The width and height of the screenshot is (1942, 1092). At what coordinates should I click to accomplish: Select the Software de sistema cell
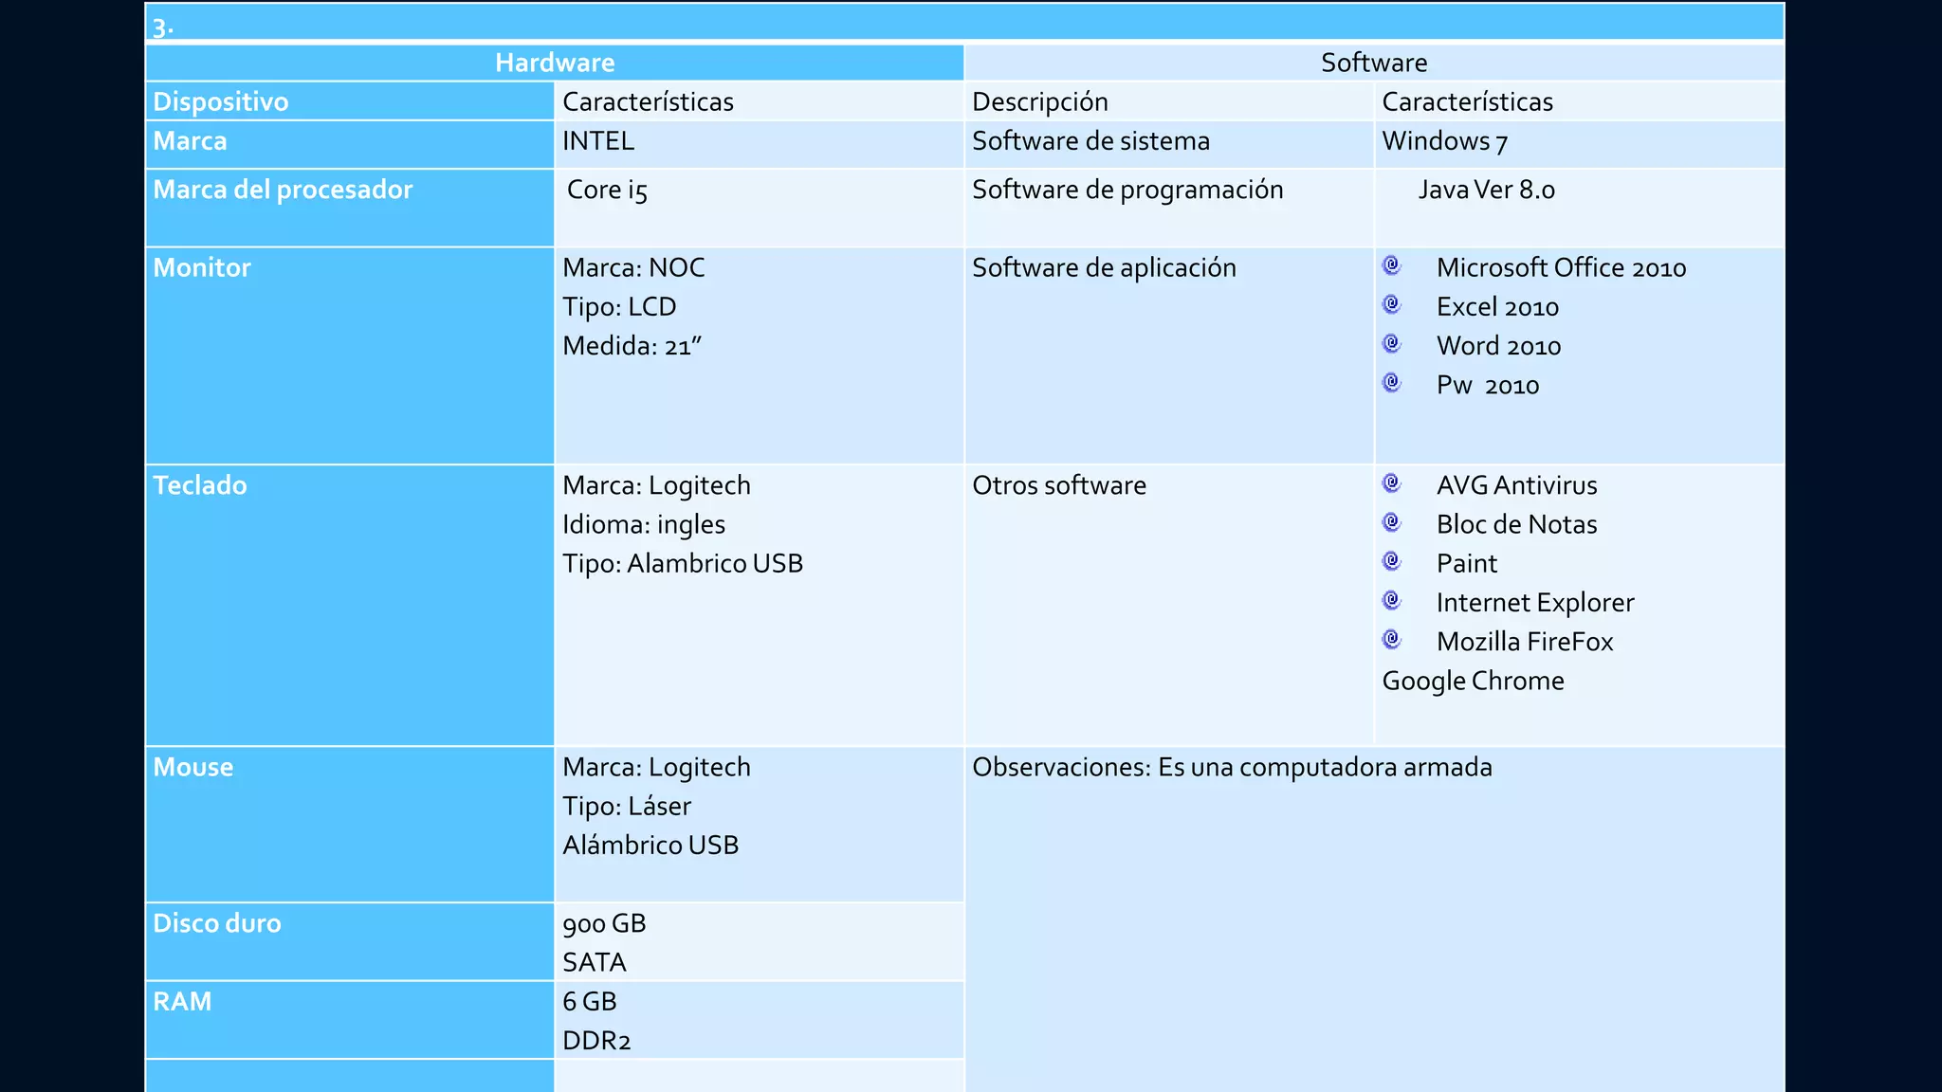(1169, 144)
